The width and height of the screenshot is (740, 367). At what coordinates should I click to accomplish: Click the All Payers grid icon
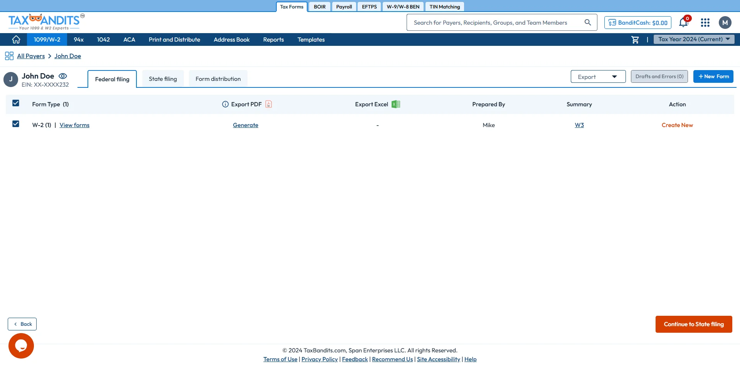click(x=9, y=56)
